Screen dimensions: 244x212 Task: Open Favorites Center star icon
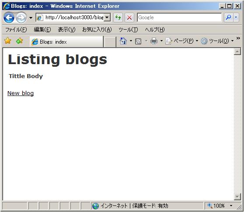tap(7, 41)
